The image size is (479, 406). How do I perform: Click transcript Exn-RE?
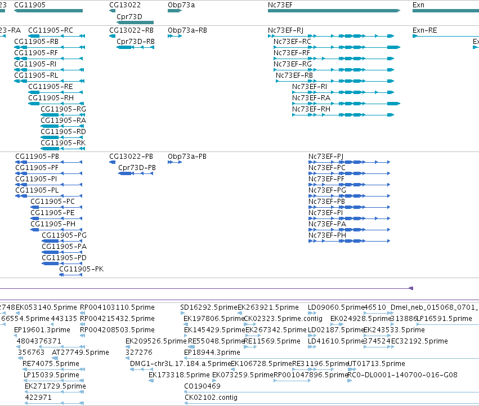coord(424,30)
